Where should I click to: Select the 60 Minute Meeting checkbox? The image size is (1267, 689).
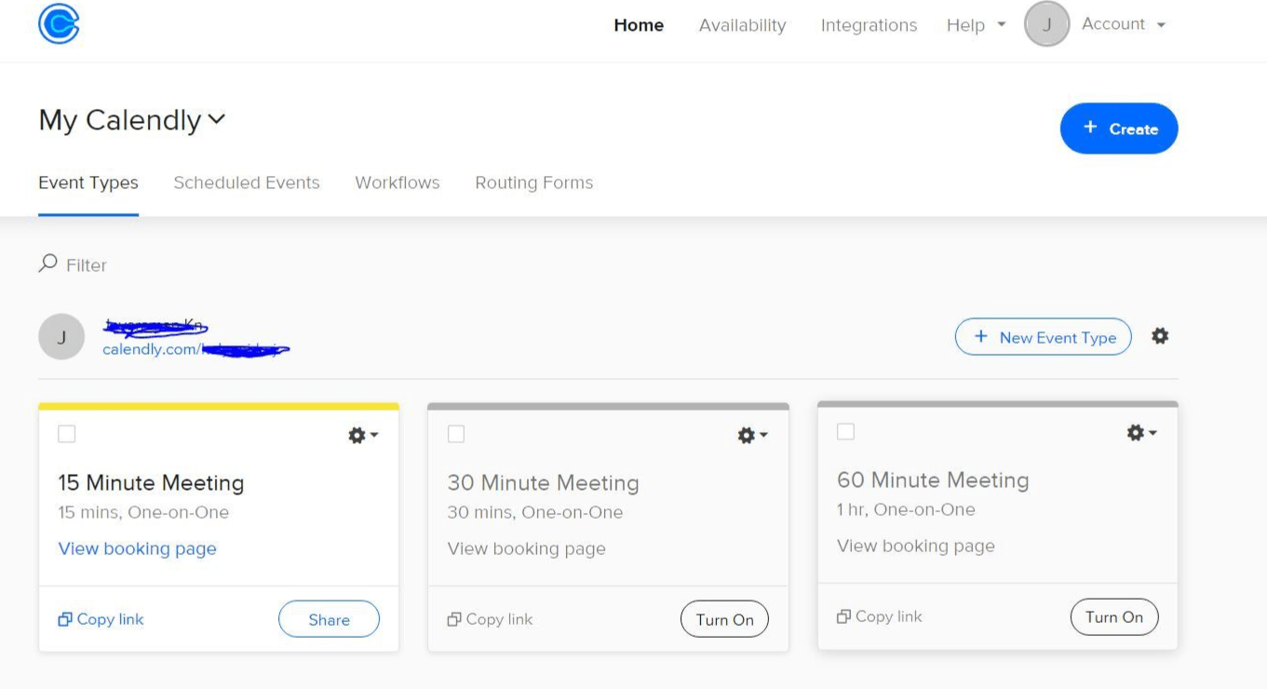845,431
